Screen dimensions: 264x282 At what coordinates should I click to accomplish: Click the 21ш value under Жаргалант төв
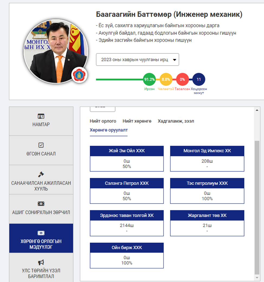(207, 225)
